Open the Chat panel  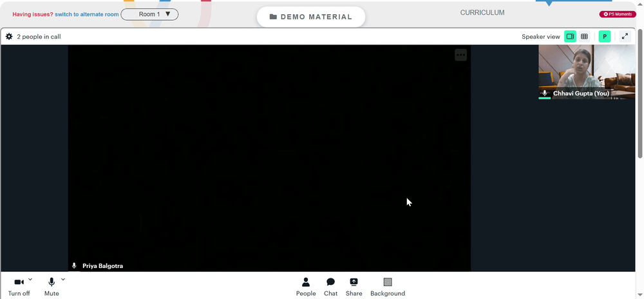pos(330,287)
